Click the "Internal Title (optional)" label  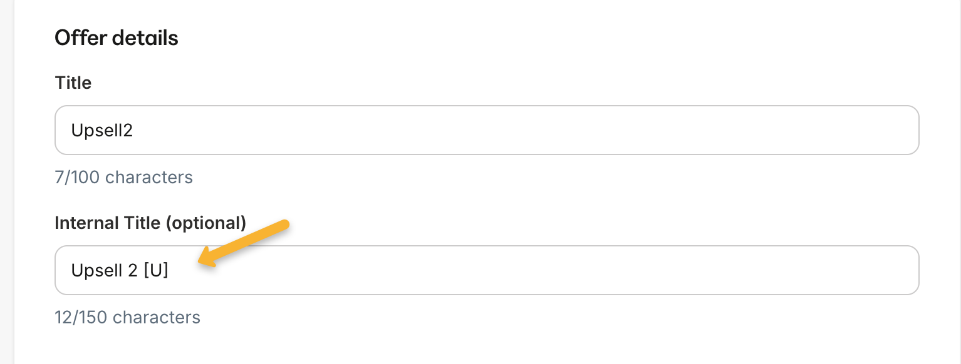(150, 223)
